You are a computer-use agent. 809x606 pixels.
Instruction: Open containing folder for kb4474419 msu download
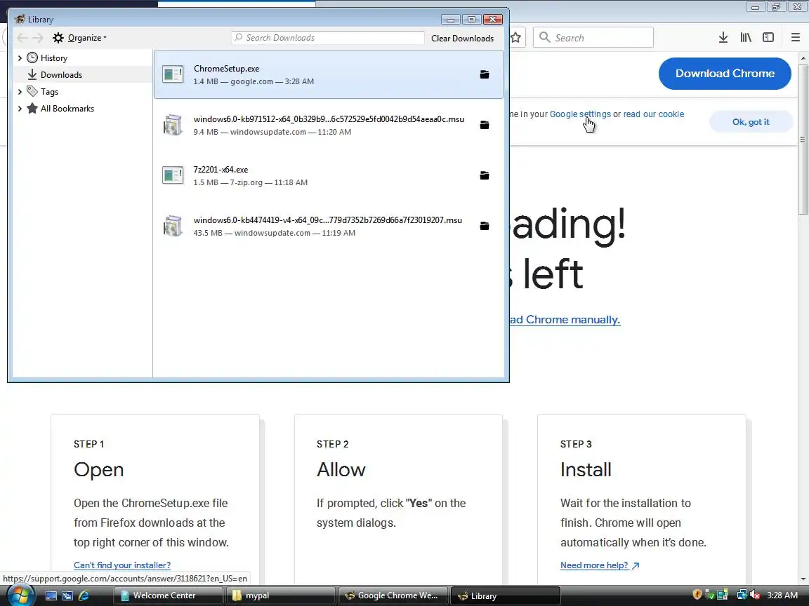point(484,227)
